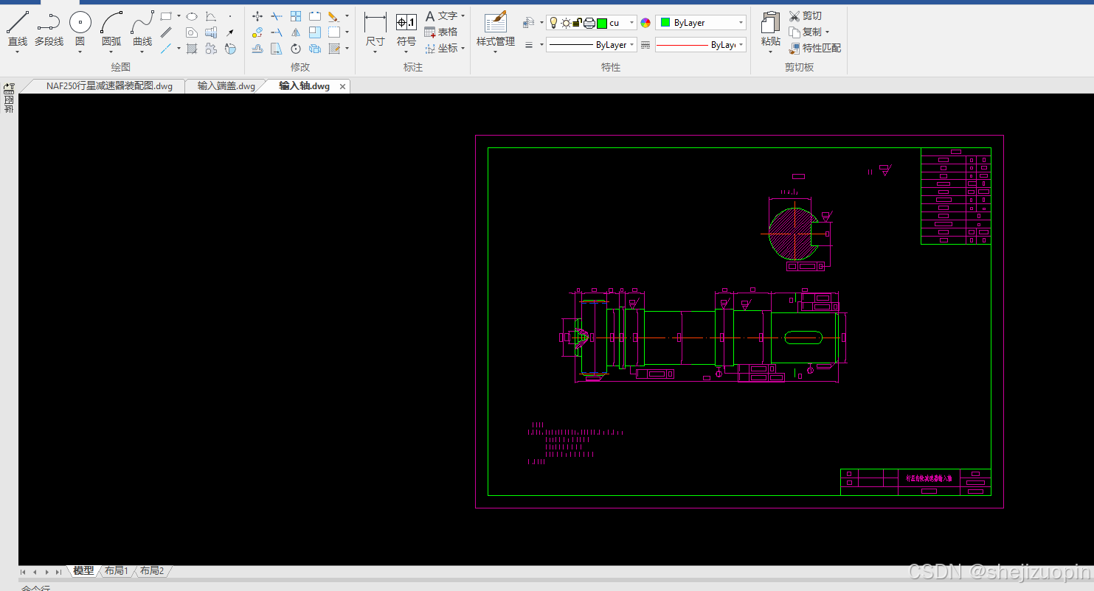
Task: Open the color wheel picker icon
Action: (645, 23)
